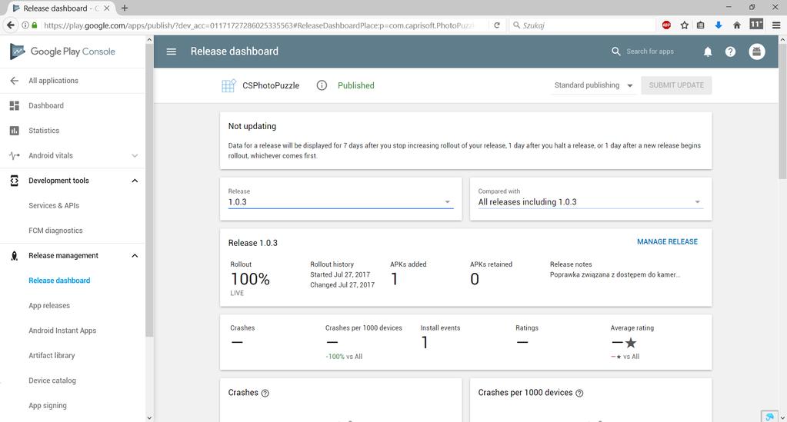Click the info icon next to Published

(322, 85)
